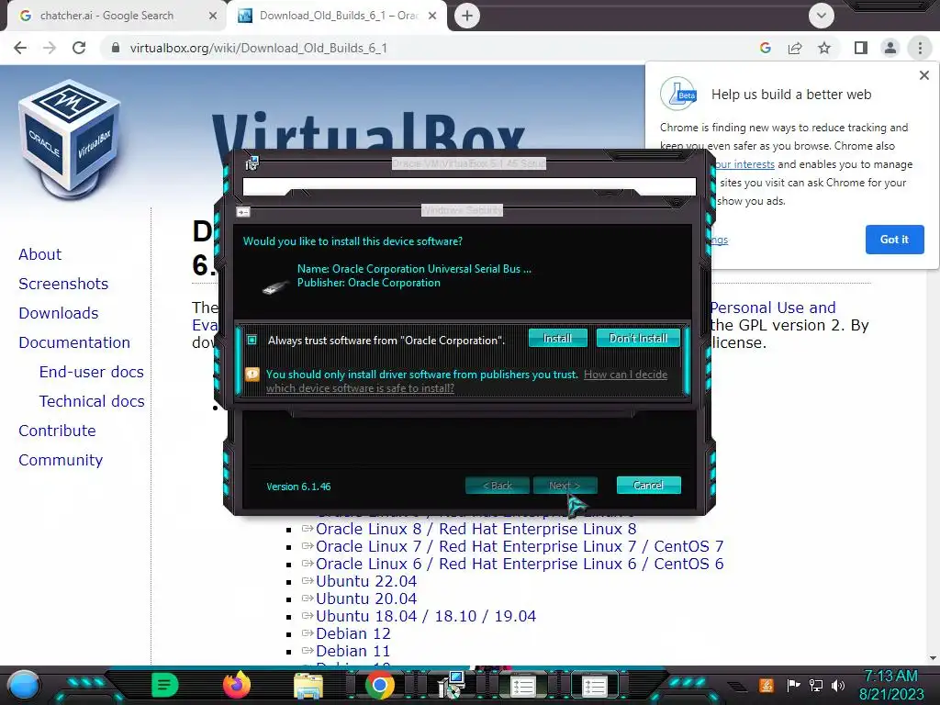The height and width of the screenshot is (705, 940).
Task: Click the Beta flask icon in Chrome popup
Action: coord(678,94)
